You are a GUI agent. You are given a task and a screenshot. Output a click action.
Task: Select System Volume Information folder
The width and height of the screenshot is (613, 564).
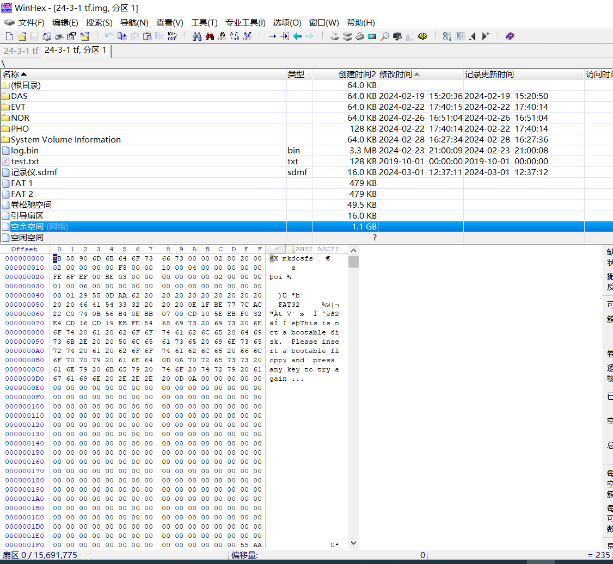[x=306, y=139]
